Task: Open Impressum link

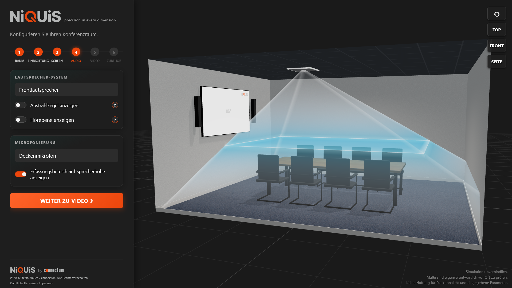Action: tap(46, 283)
